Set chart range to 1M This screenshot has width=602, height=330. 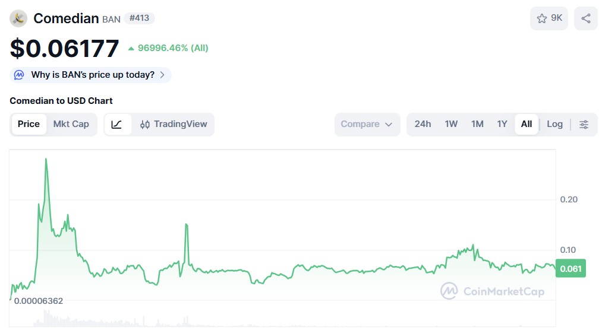(x=477, y=124)
